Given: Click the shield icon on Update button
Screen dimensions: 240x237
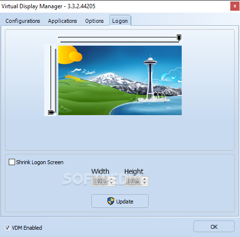Looking at the screenshot, I should coord(111,201).
